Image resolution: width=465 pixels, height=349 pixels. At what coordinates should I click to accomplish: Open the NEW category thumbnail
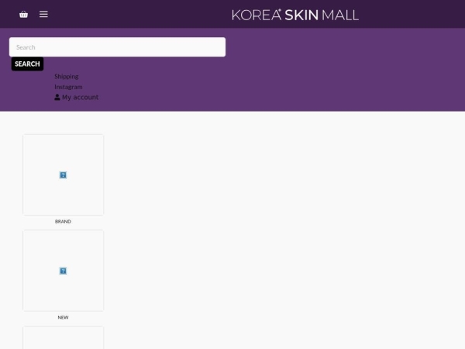coord(64,271)
